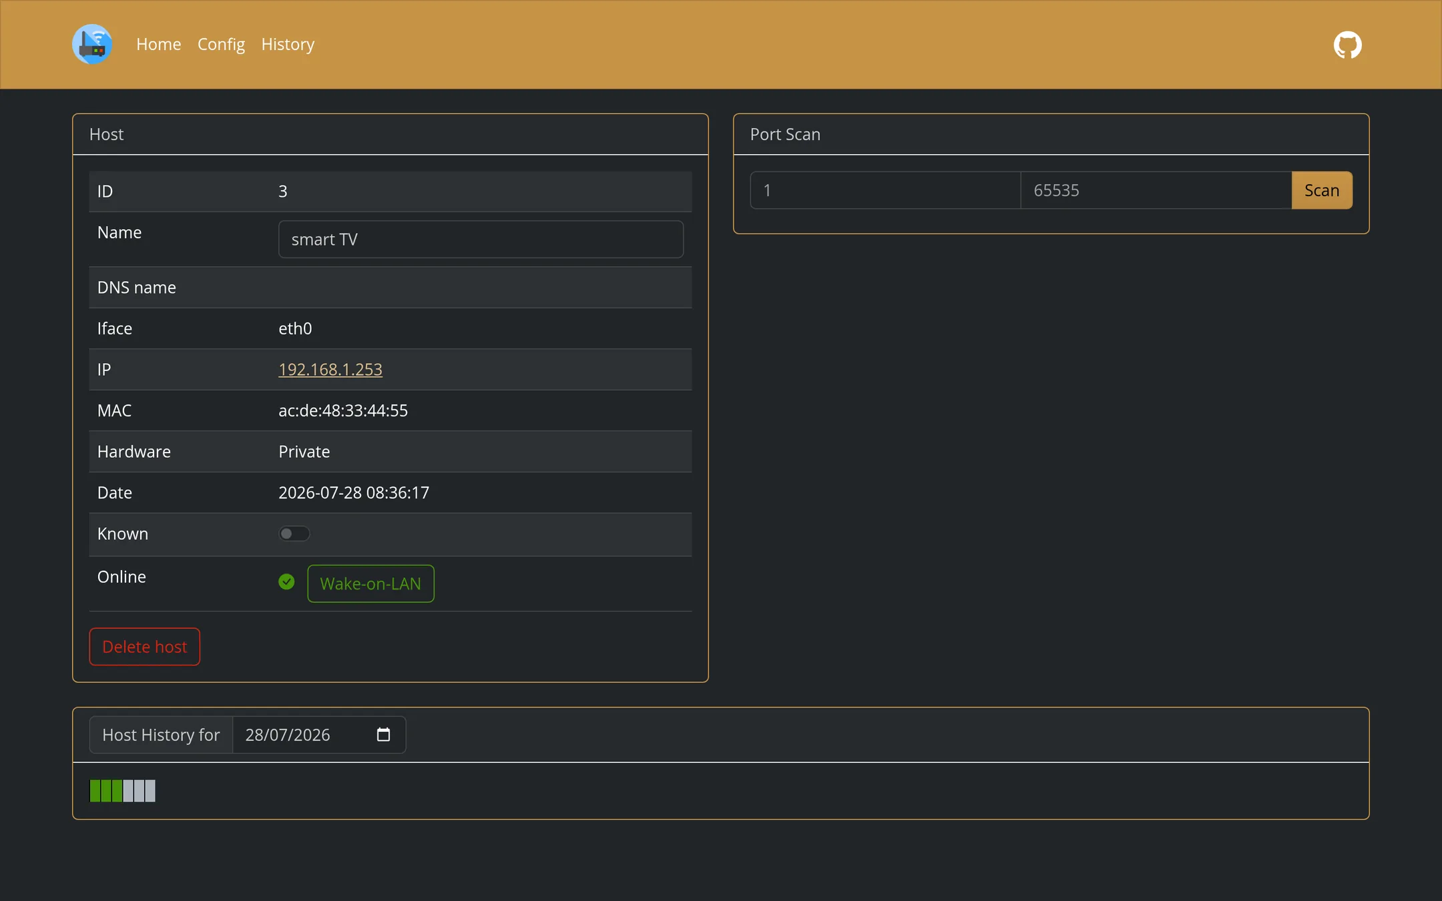Click the third green history bar
Screen dimensions: 1442x901
[117, 791]
